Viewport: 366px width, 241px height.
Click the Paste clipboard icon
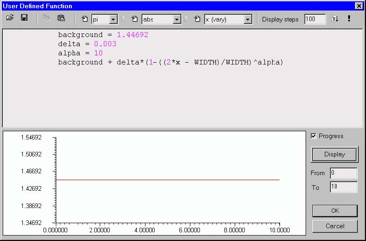[61, 18]
